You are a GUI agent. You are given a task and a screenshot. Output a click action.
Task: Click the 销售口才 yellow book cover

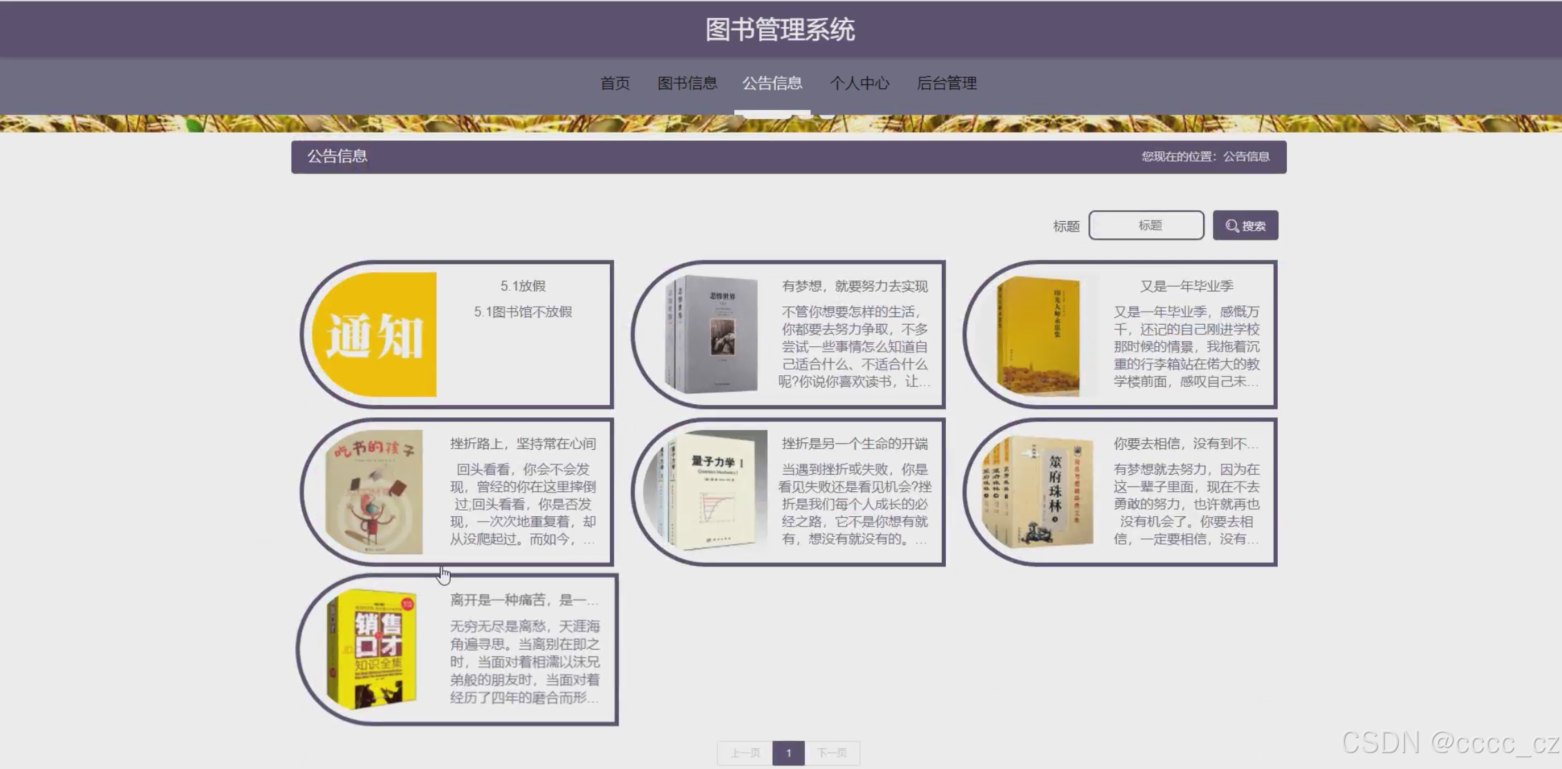click(372, 649)
